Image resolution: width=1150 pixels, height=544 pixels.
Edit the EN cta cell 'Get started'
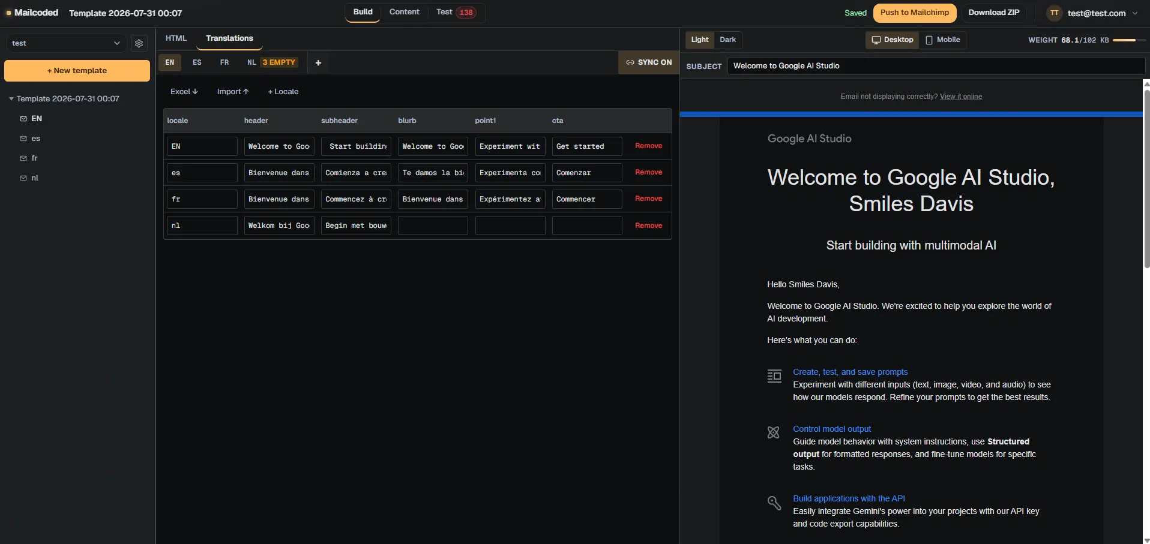pos(587,146)
